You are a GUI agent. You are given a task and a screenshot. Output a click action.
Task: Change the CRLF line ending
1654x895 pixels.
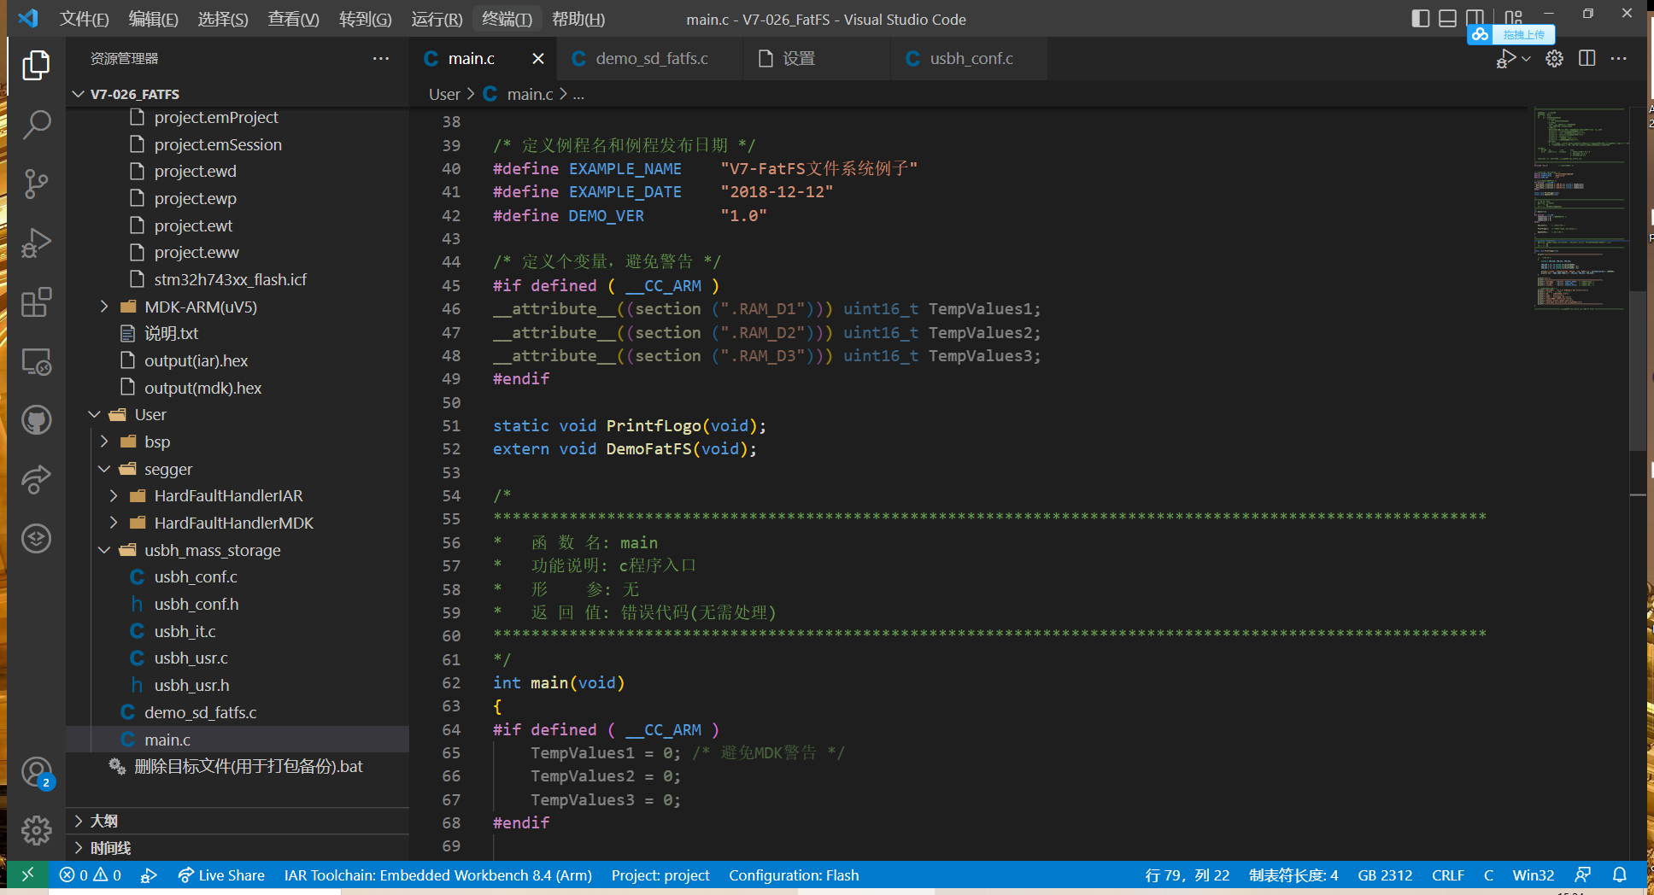pos(1447,875)
